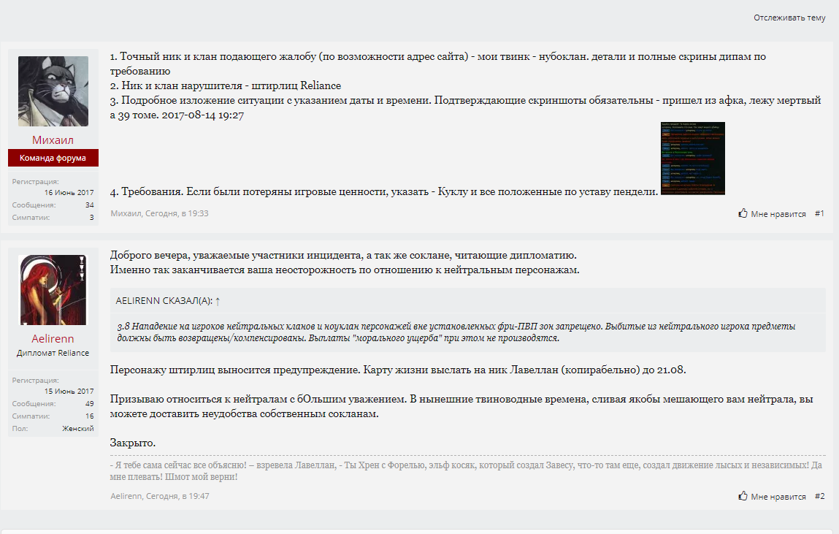
Task: Click the thumbs-up icon on Aelirenn's post
Action: pyautogui.click(x=743, y=496)
